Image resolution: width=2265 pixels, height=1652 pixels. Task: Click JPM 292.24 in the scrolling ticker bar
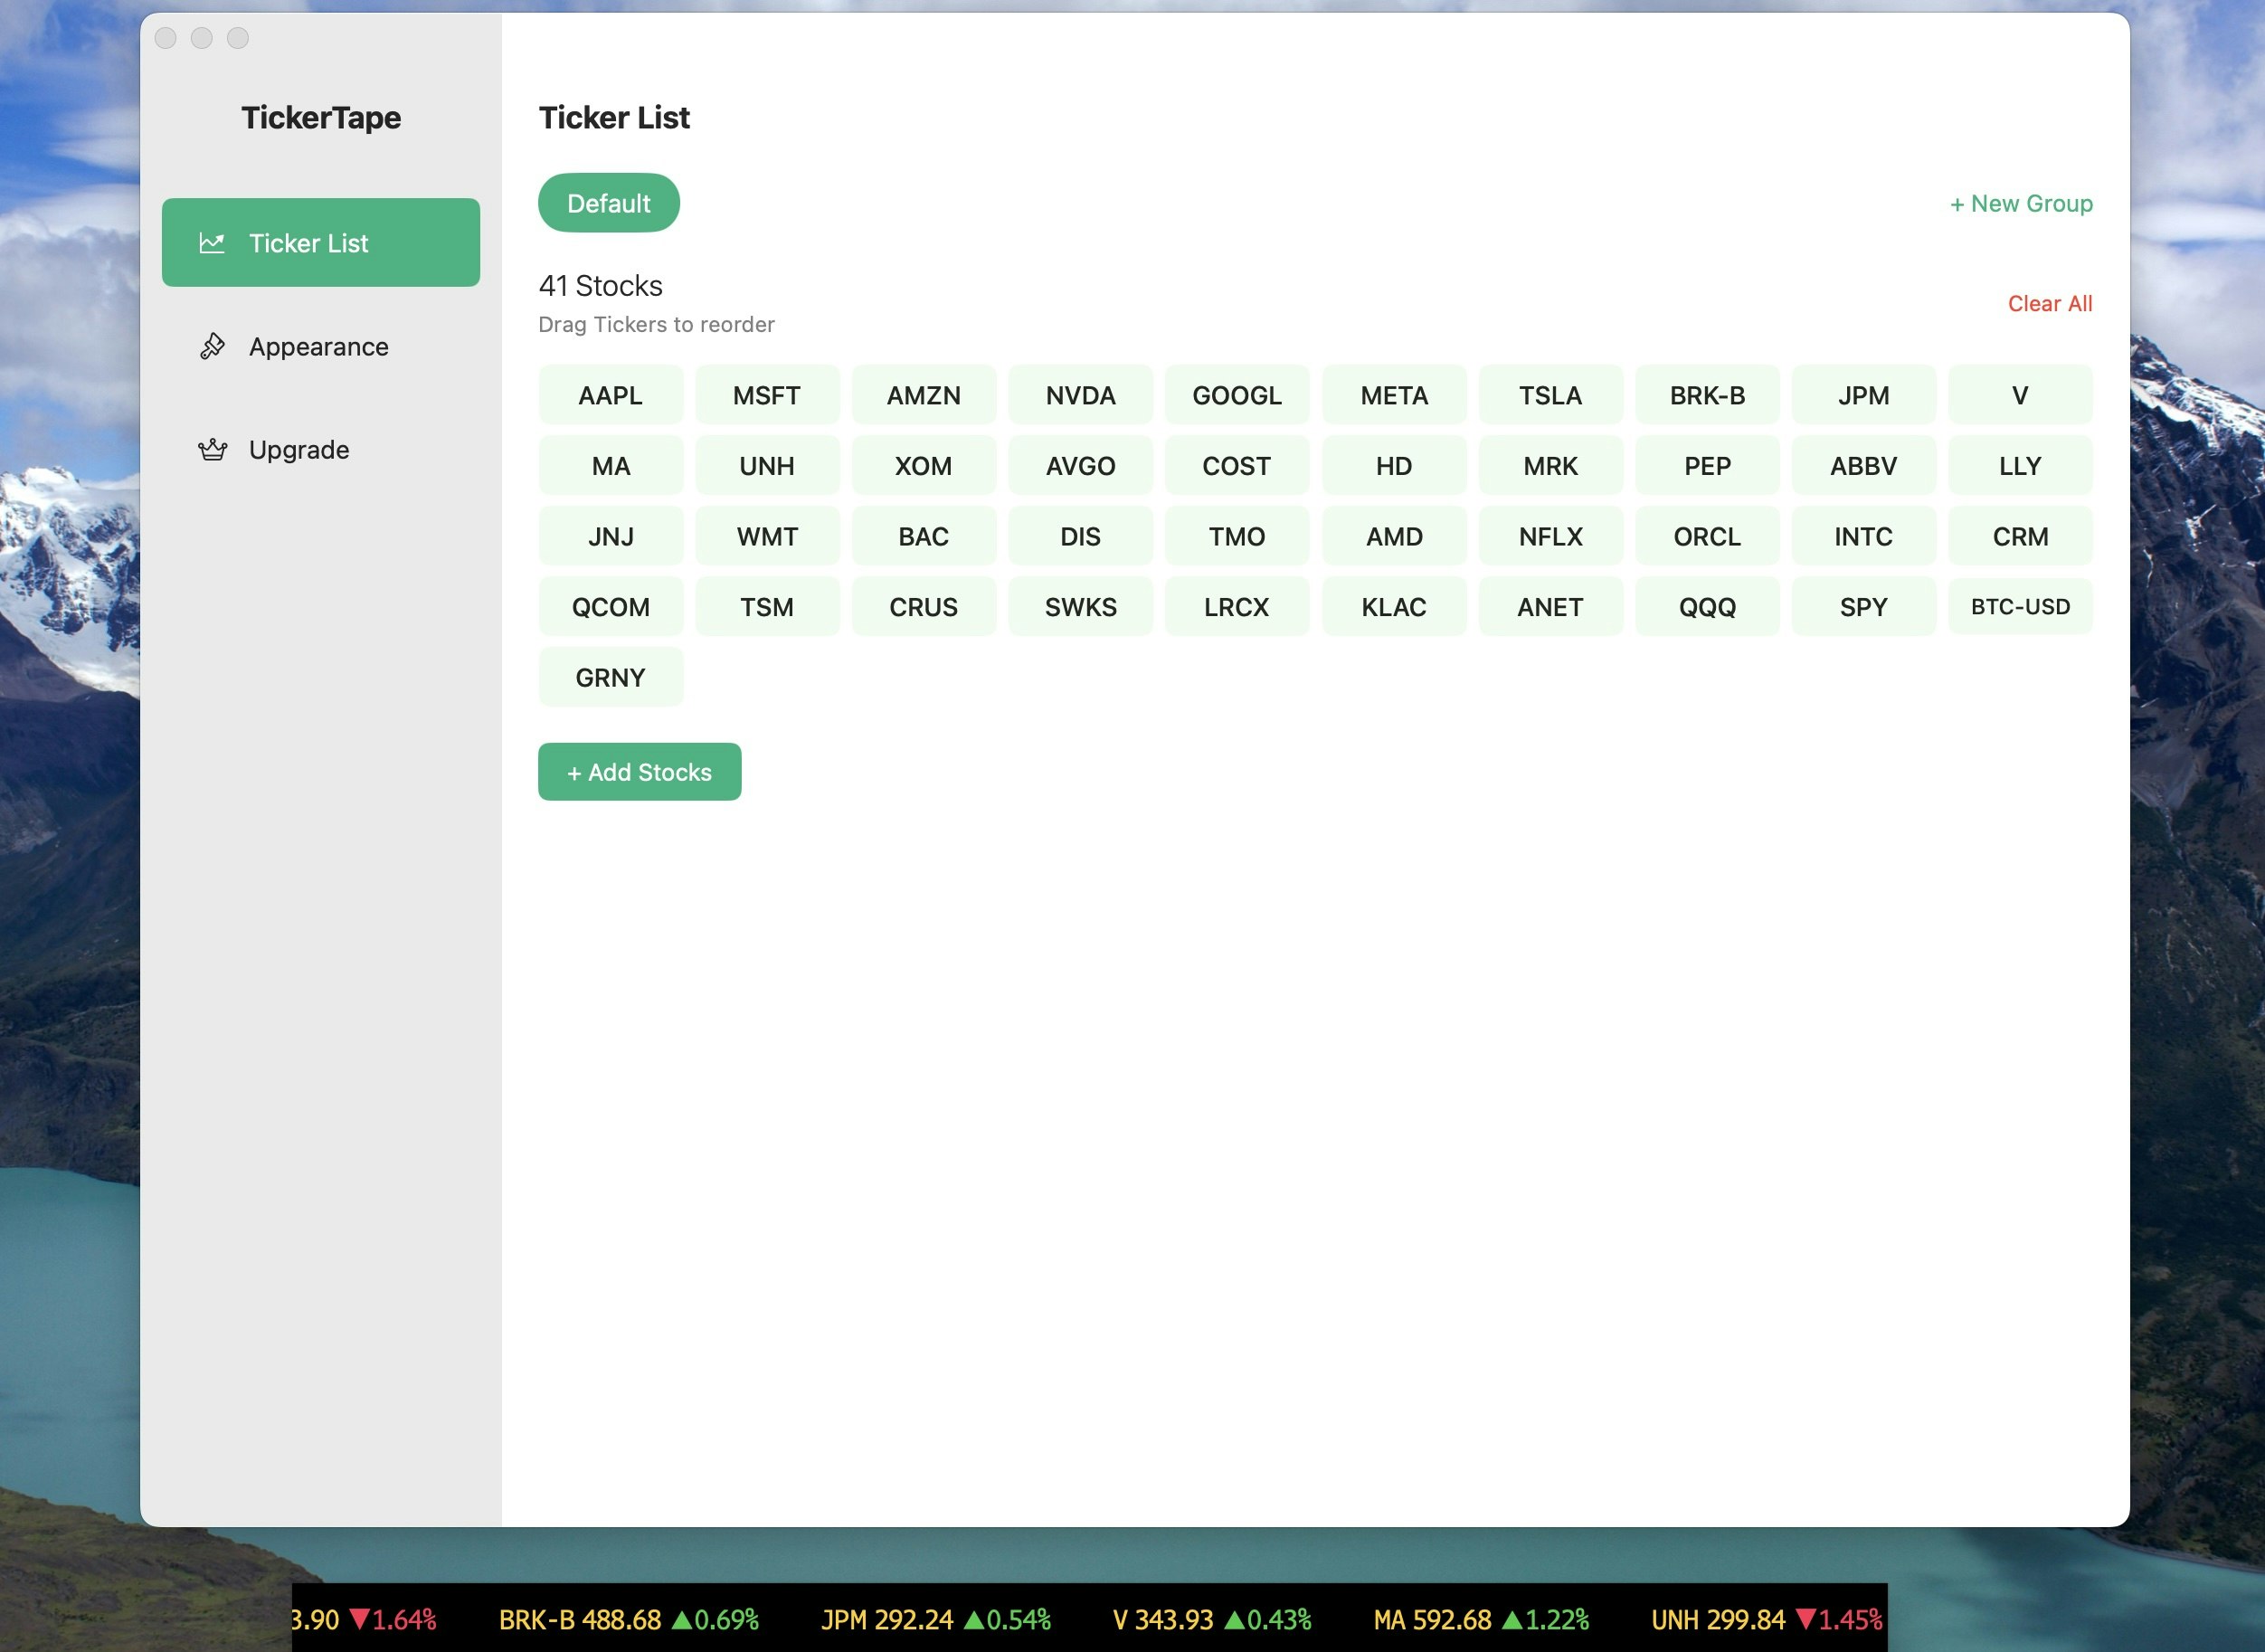[886, 1619]
